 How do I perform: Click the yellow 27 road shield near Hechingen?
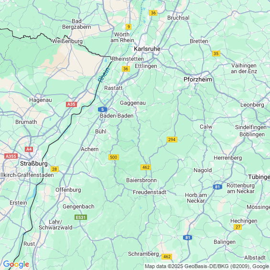238,227
